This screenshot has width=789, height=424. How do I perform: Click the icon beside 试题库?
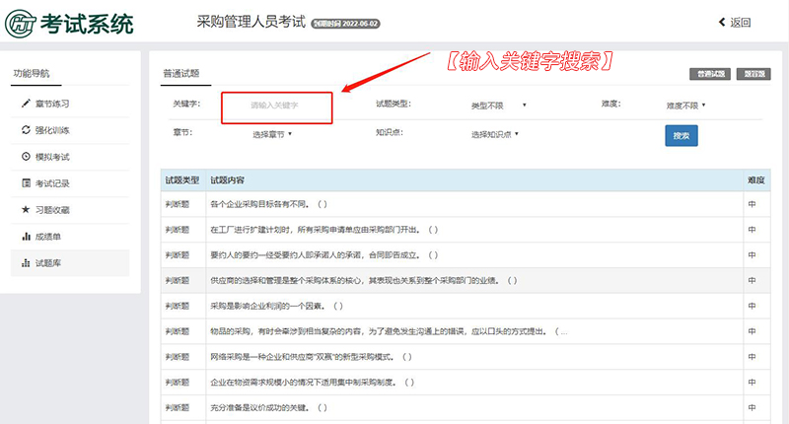pos(26,263)
